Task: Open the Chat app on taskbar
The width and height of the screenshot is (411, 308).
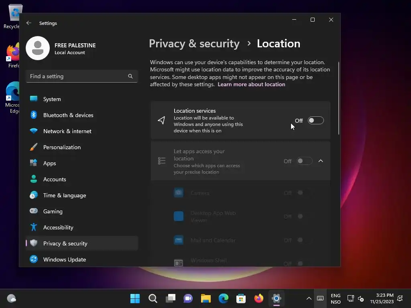Action: (x=188, y=298)
